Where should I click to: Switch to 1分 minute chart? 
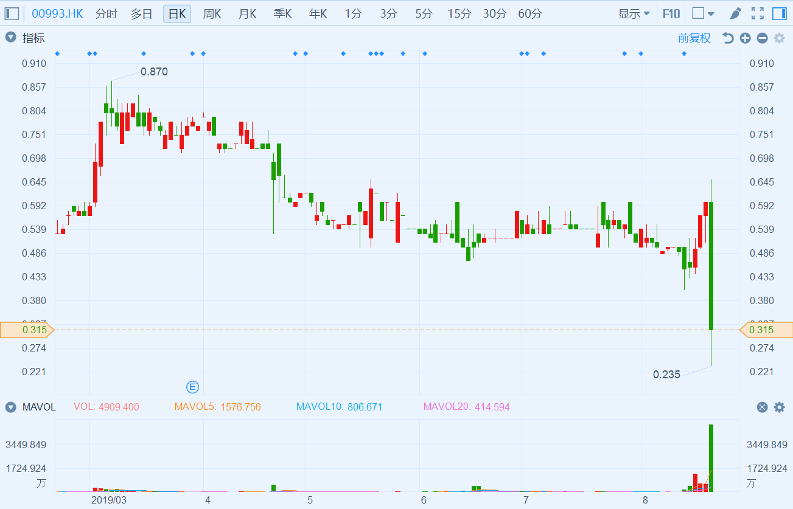coord(352,13)
